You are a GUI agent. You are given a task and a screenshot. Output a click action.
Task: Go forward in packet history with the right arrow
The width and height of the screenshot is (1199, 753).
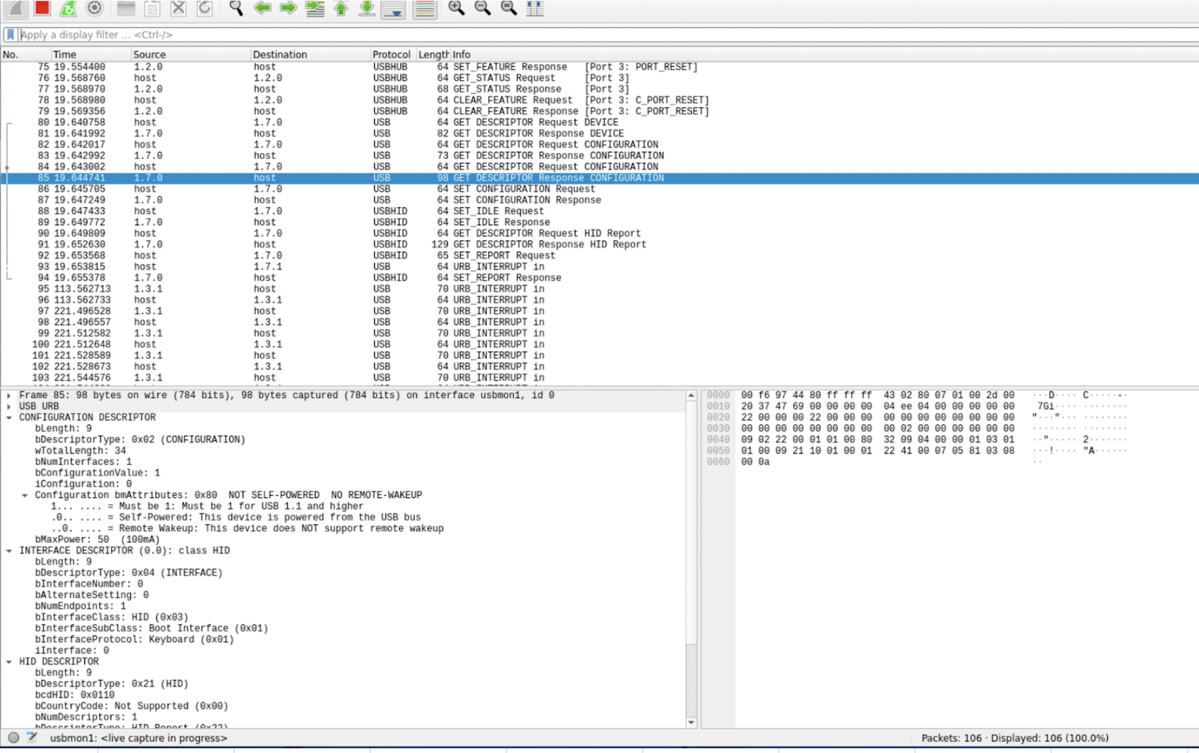288,8
